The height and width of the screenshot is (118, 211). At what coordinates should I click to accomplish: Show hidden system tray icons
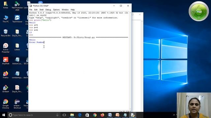(x=174, y=115)
